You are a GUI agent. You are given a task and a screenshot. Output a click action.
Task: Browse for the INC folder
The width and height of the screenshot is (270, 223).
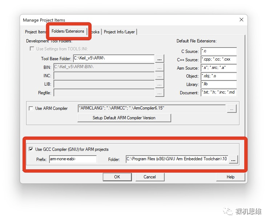pos(160,76)
